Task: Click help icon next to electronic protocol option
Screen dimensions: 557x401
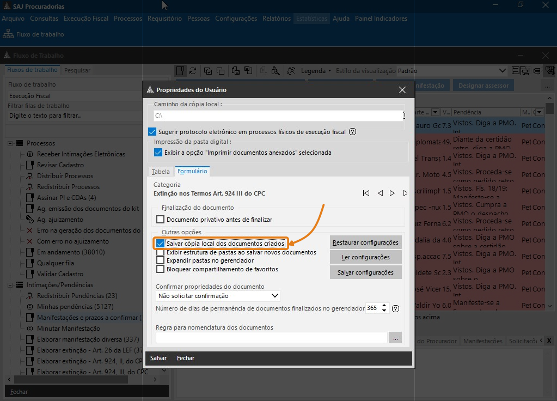Action: tap(352, 132)
